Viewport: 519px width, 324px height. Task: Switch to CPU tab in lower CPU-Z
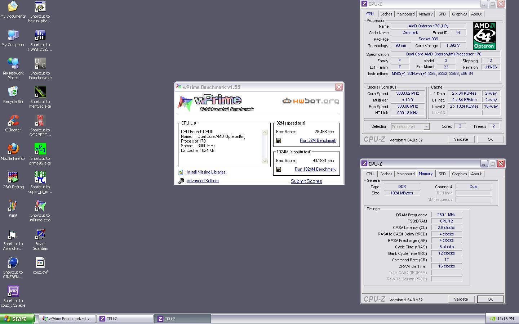click(370, 174)
